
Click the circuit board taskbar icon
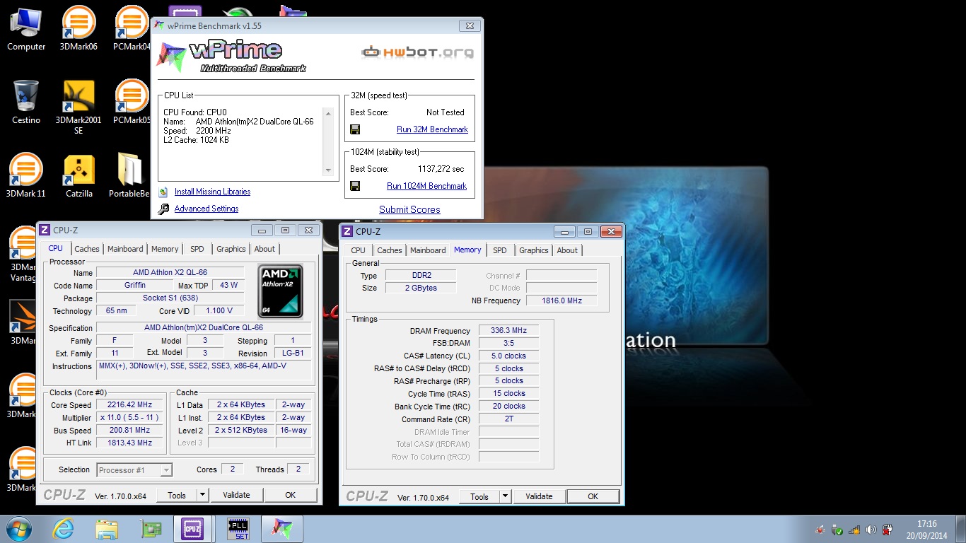(x=150, y=529)
